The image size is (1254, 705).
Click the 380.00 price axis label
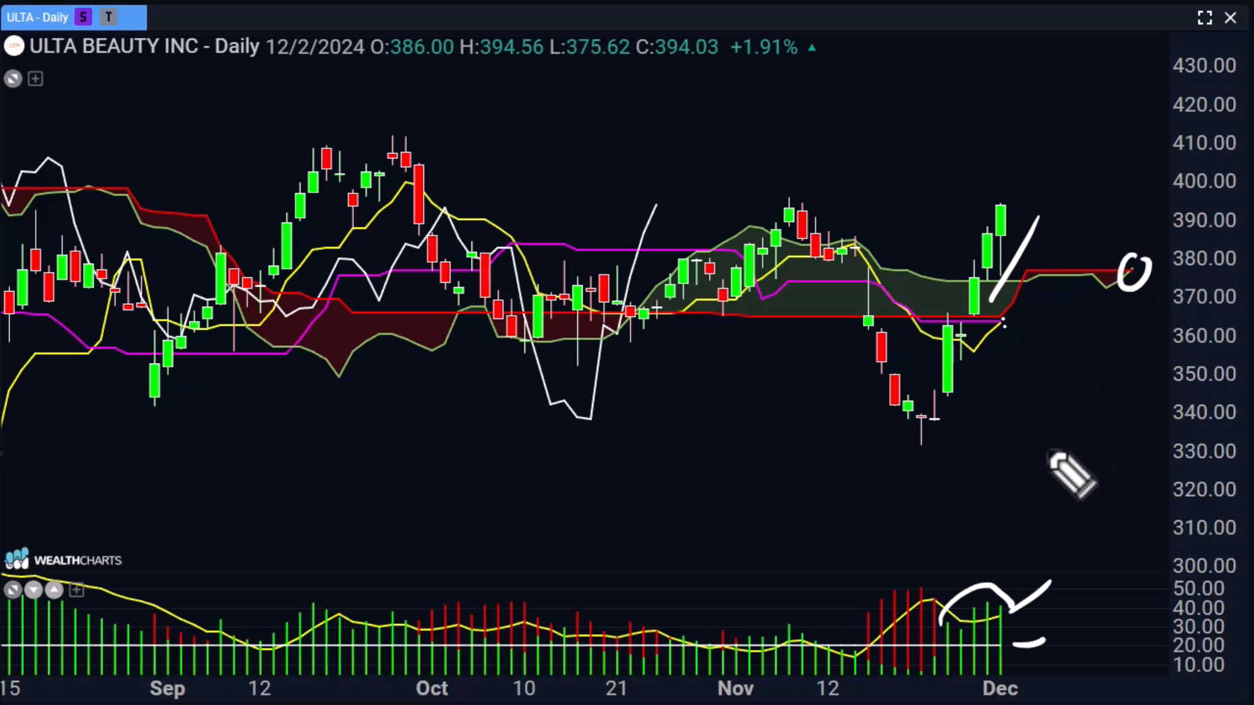click(x=1204, y=258)
